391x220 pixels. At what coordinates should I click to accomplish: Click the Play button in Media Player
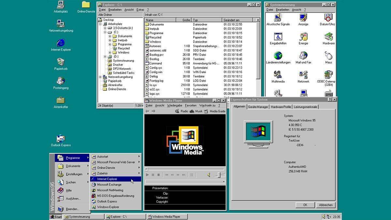point(147,175)
